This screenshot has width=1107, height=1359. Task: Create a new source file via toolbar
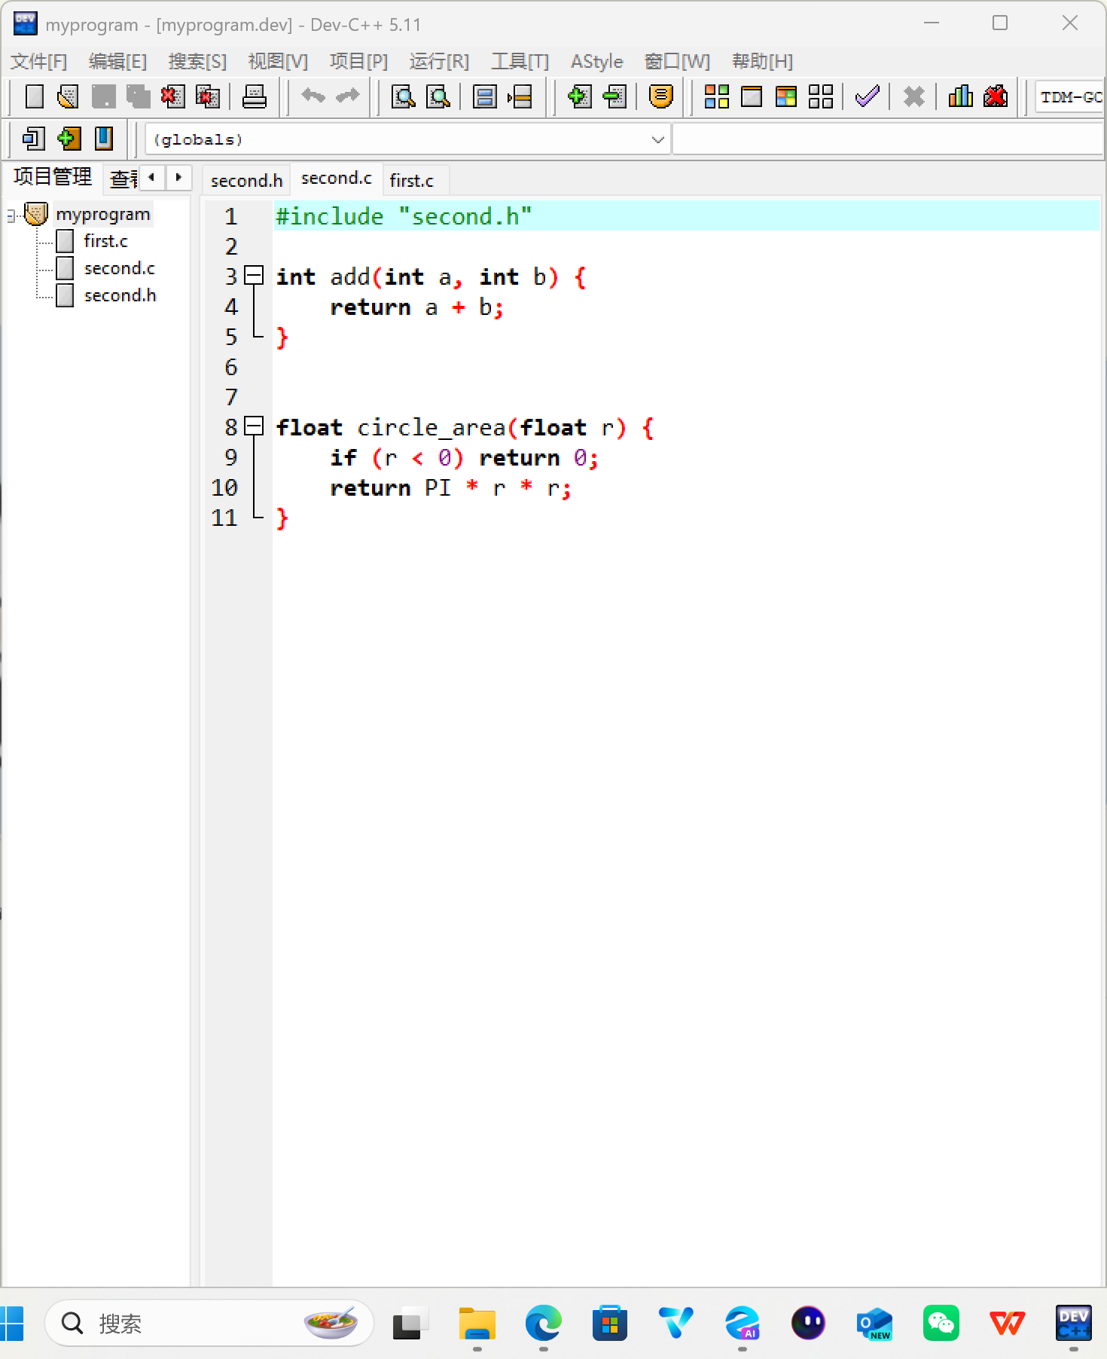(x=34, y=96)
